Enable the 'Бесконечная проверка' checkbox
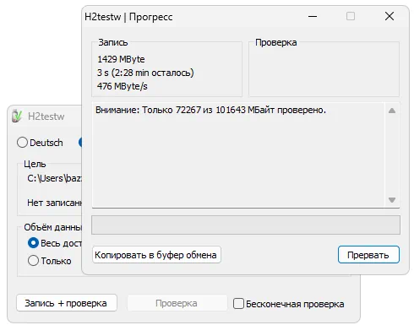The height and width of the screenshot is (325, 414). 238,304
